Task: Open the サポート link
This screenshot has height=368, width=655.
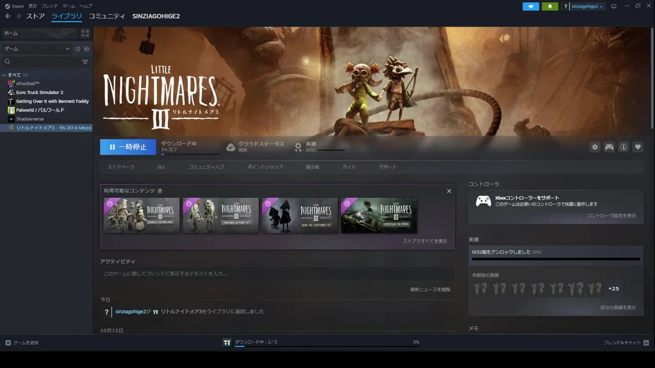Action: point(387,167)
